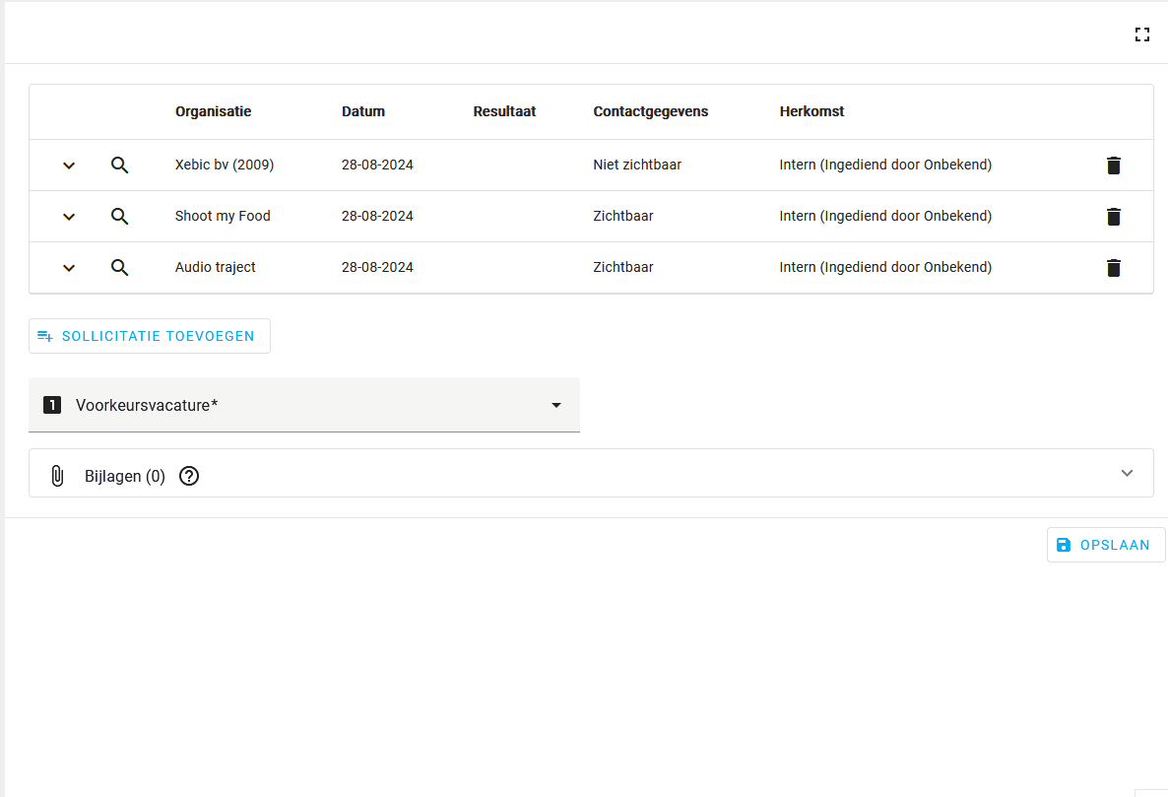Expand the Xebic bv (2009) row
The image size is (1168, 797).
click(68, 166)
